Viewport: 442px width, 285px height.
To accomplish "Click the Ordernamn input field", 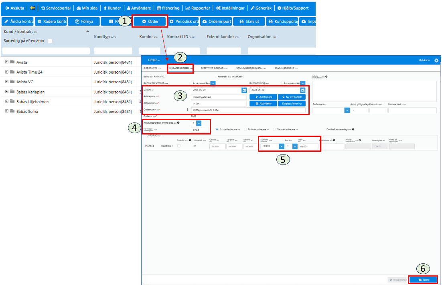I will (x=248, y=110).
